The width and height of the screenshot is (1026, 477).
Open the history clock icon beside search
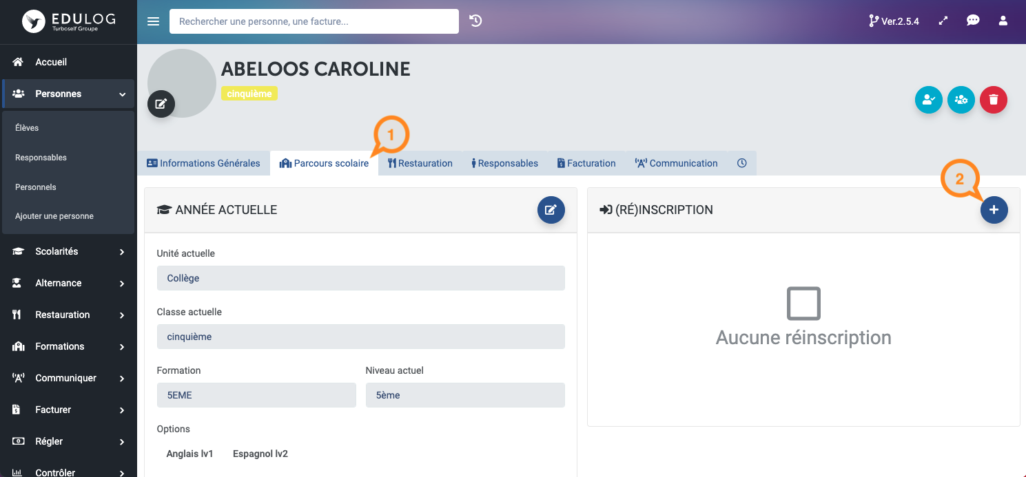[x=475, y=21]
